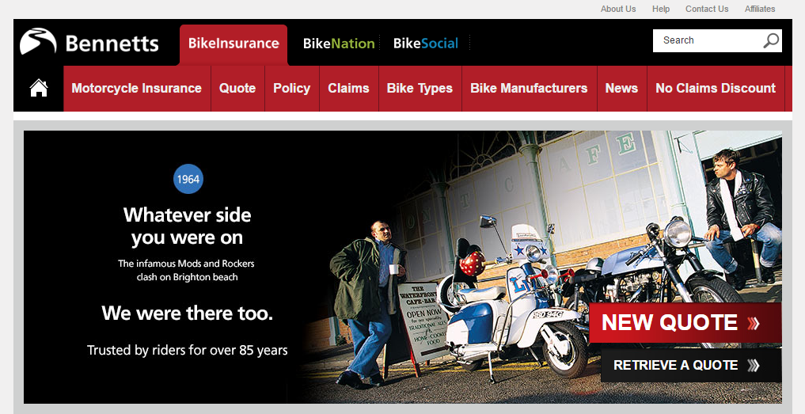Select the News menu item
Image resolution: width=805 pixels, height=414 pixels.
point(621,89)
